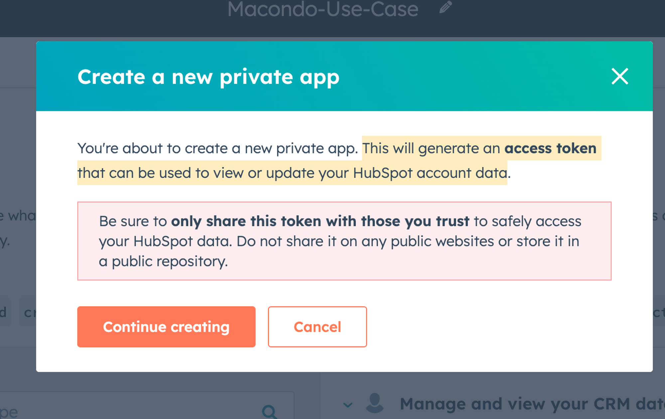Image resolution: width=665 pixels, height=419 pixels.
Task: Click the You're about to create sentence
Action: click(x=217, y=148)
